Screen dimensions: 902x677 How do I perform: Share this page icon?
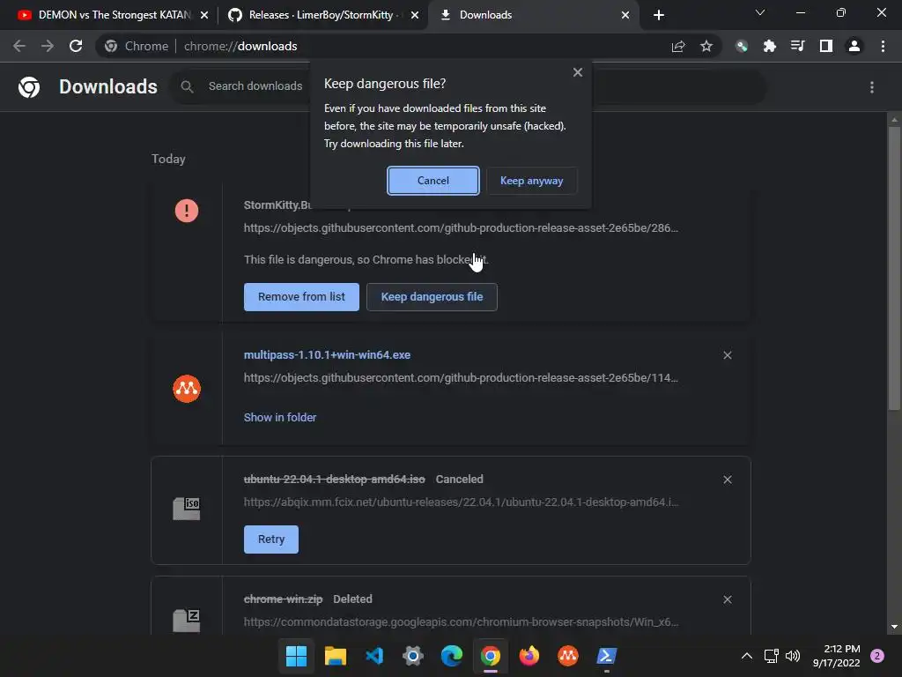tap(678, 46)
